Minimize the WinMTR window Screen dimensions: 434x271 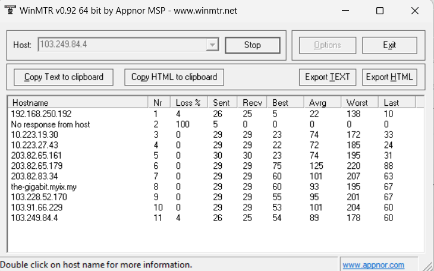pos(346,11)
